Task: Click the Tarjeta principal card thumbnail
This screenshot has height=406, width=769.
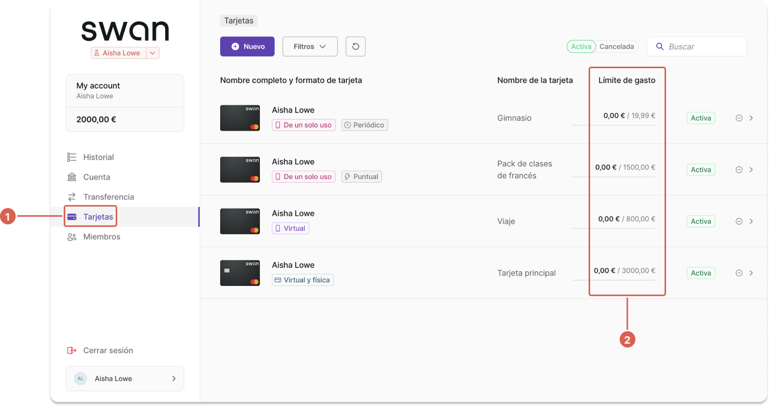Action: point(240,273)
